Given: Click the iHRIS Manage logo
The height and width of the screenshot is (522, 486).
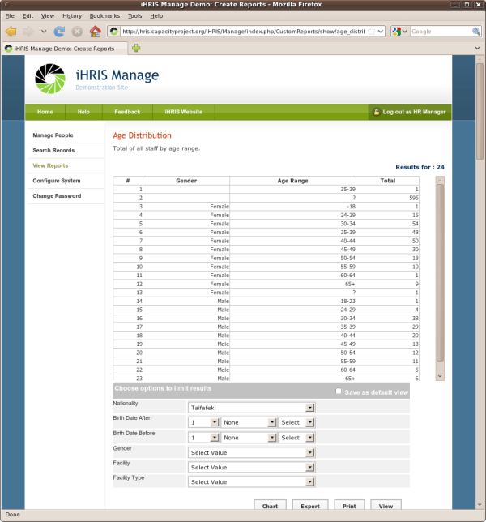Looking at the screenshot, I should click(50, 79).
